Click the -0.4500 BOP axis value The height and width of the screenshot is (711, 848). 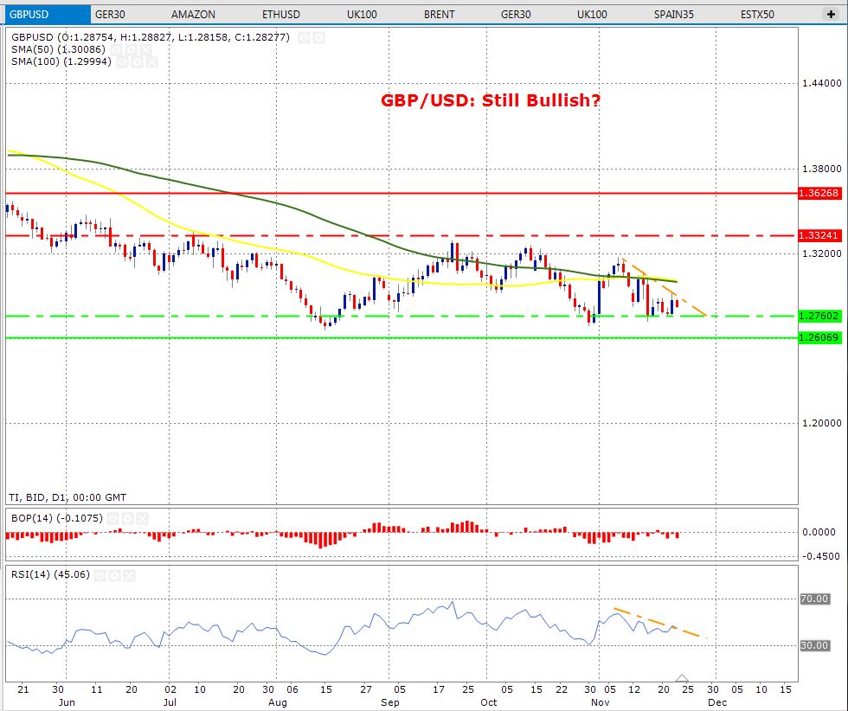820,556
